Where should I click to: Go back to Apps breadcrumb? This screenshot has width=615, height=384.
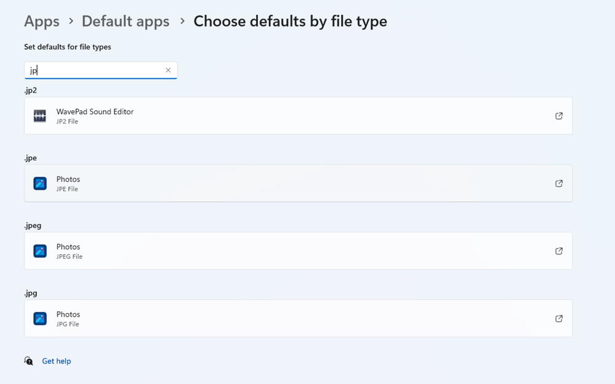tap(42, 22)
